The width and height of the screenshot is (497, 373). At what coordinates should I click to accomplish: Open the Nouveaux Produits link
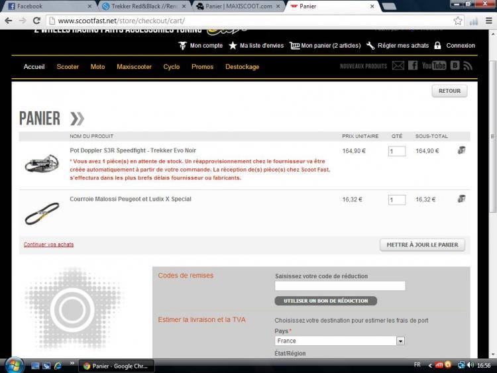363,66
